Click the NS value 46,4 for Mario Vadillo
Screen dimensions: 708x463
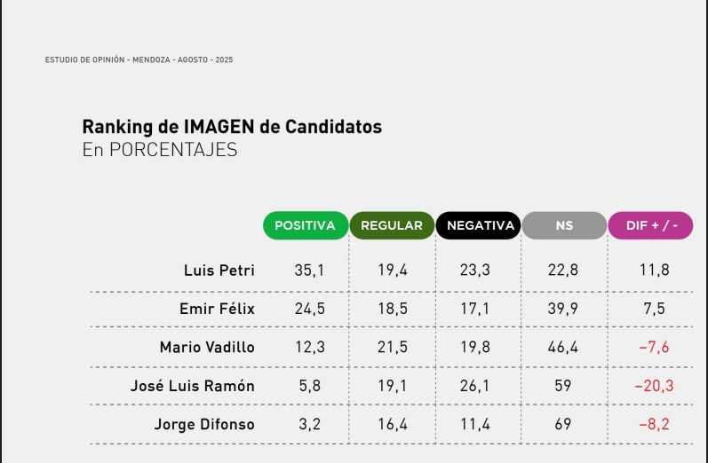point(563,347)
